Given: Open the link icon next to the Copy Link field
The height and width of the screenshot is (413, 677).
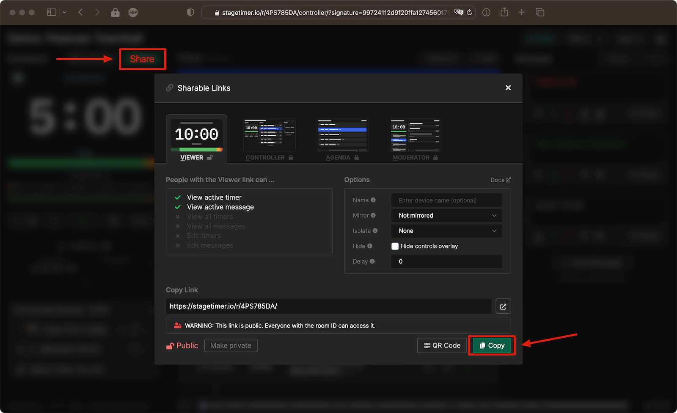Looking at the screenshot, I should [x=503, y=306].
